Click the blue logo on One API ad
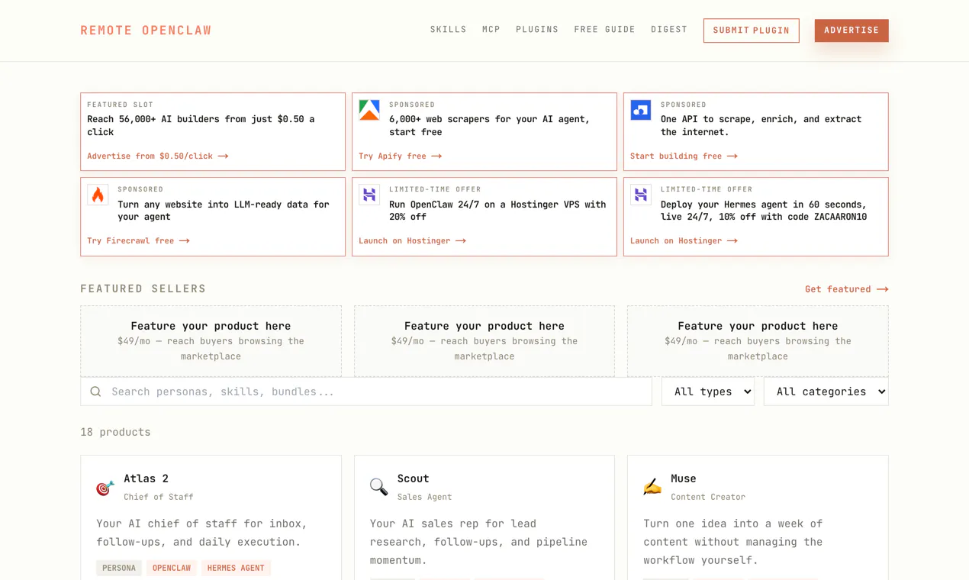 point(641,110)
